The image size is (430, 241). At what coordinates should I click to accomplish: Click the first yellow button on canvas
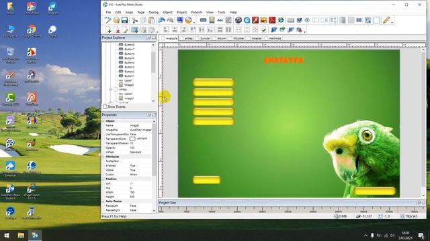coord(214,82)
